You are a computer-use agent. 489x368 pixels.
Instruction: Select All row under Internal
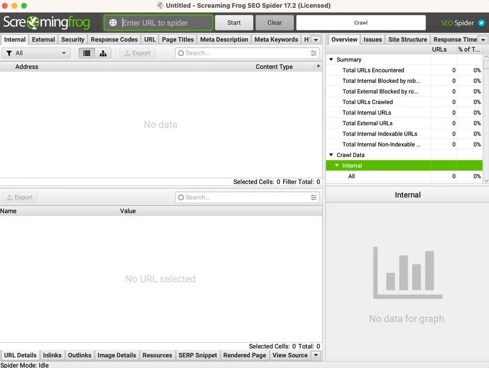(404, 176)
